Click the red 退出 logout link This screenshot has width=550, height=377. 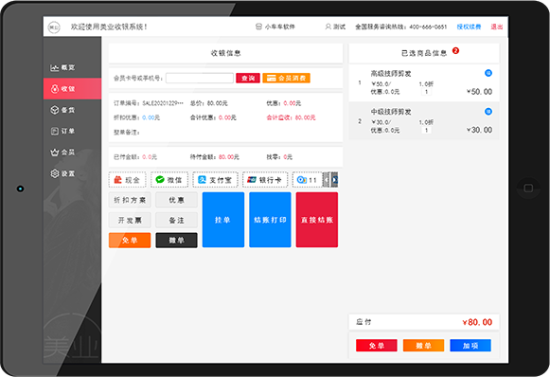click(497, 27)
